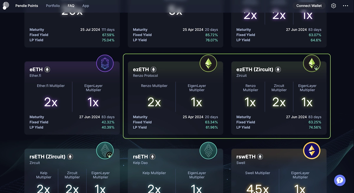Click the rsETH Zircuit token icon

tap(105, 150)
